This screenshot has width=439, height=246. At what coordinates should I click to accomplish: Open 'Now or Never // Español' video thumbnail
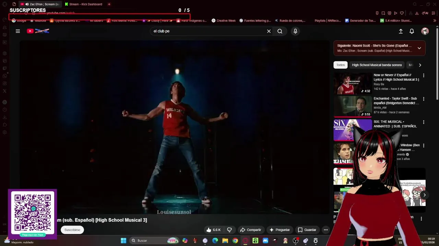tap(353, 83)
